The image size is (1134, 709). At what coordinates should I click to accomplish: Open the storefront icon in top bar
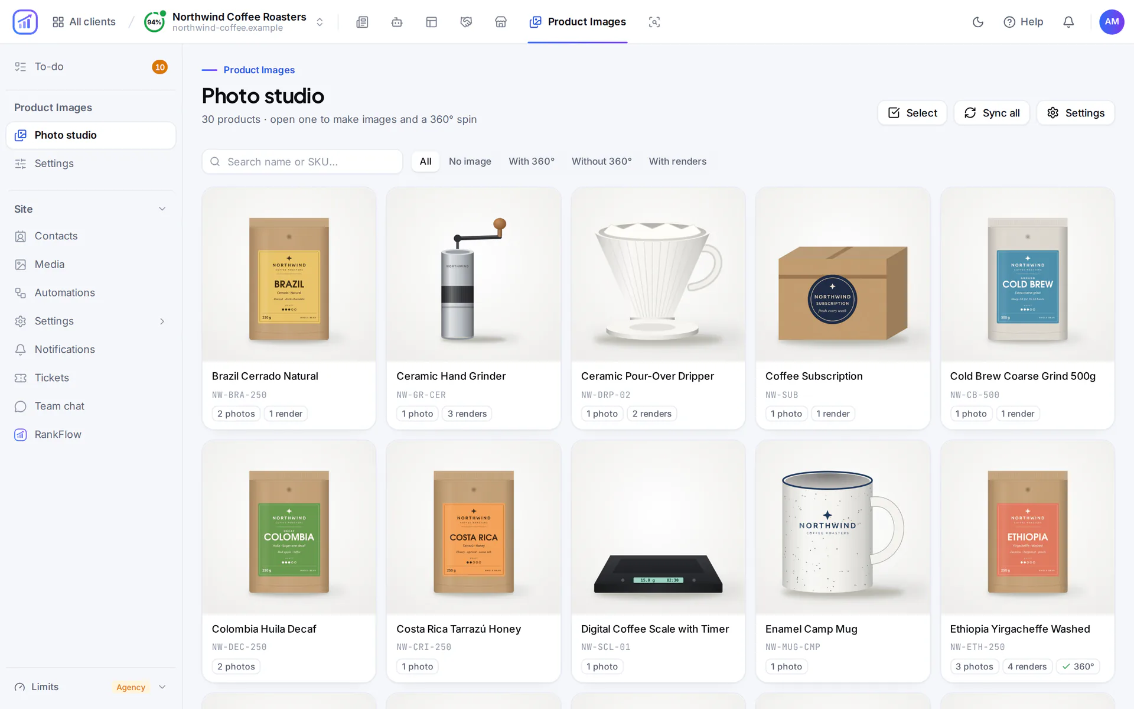click(x=501, y=22)
